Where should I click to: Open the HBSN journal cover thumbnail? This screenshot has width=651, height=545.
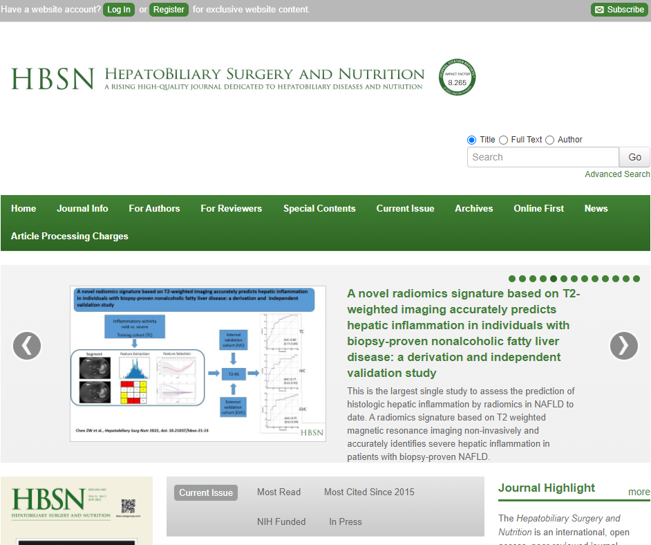[77, 511]
